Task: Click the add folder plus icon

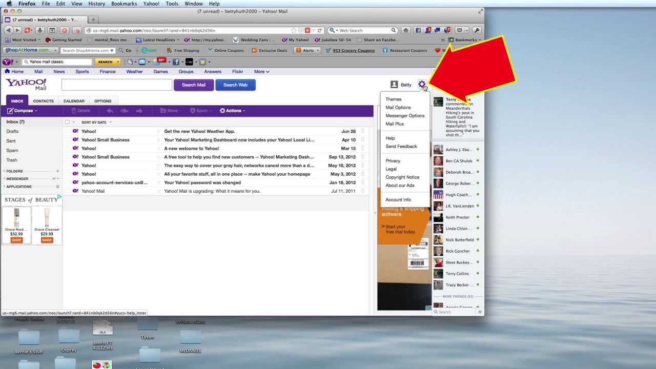Action: [x=57, y=171]
